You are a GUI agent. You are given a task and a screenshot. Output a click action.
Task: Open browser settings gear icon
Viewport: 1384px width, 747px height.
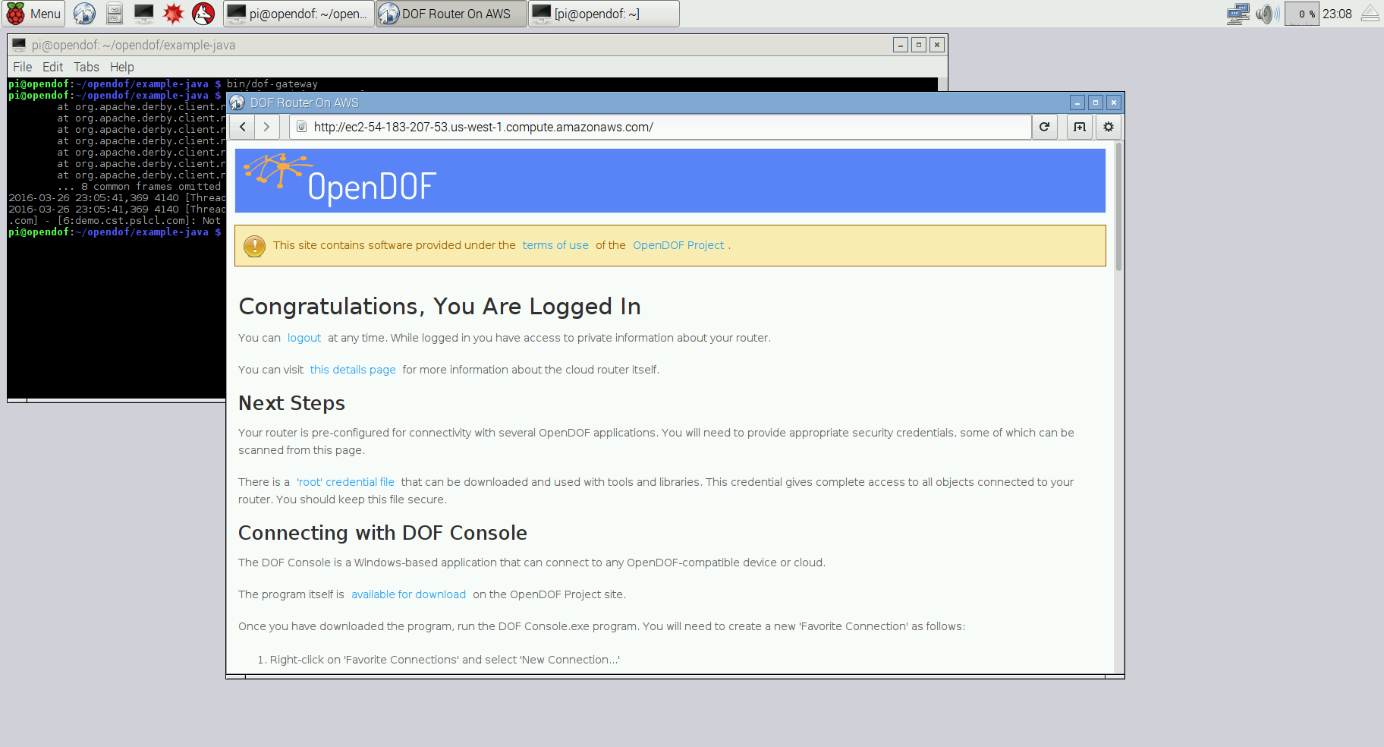[x=1109, y=127]
